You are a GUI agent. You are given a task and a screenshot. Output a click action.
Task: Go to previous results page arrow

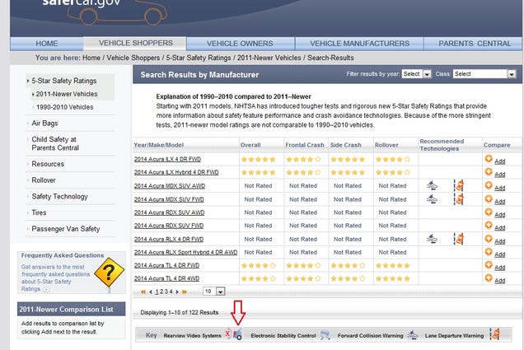pyautogui.click(x=151, y=292)
